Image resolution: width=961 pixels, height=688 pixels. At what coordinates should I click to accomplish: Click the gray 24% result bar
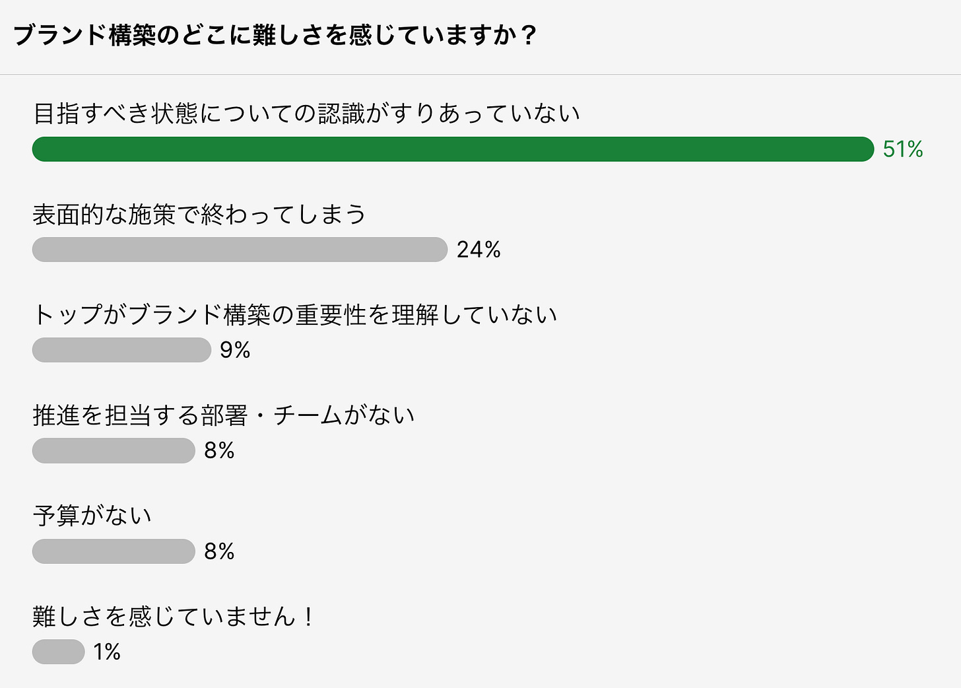tap(240, 250)
